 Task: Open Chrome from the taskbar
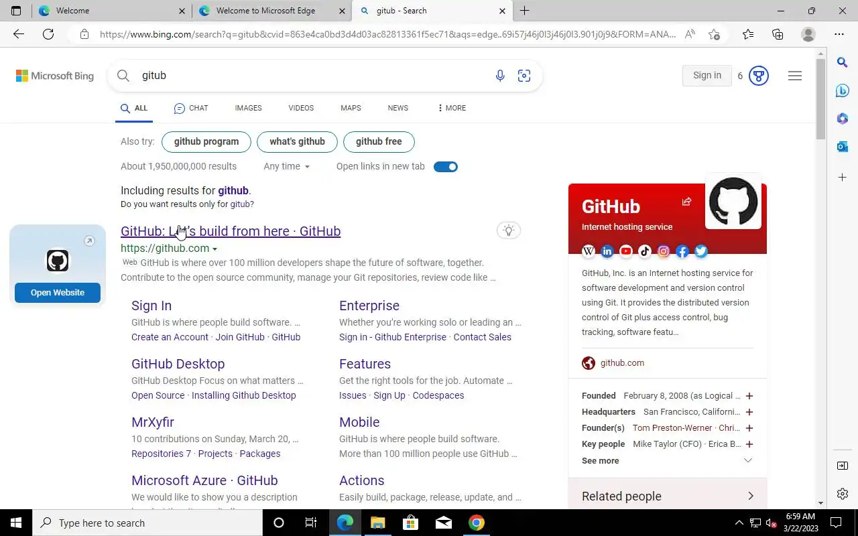(477, 523)
